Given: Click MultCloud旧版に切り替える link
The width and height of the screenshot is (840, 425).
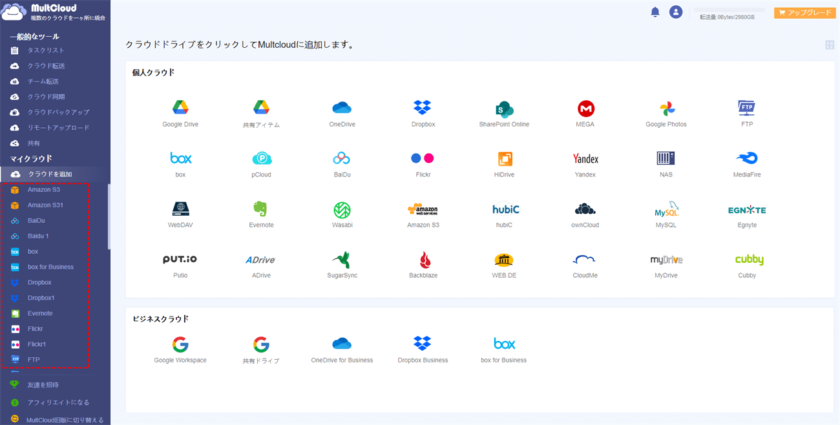Looking at the screenshot, I should [x=65, y=420].
